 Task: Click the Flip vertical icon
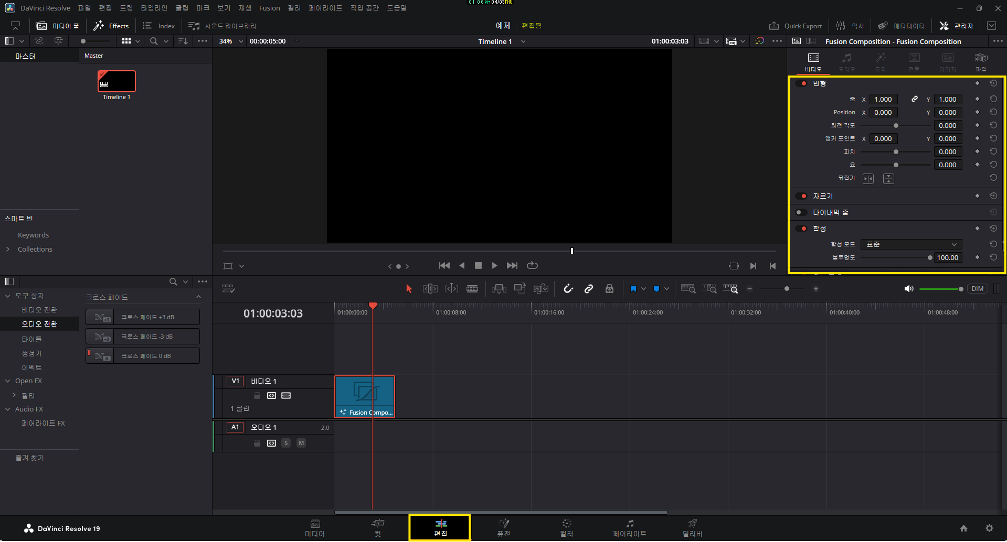888,179
